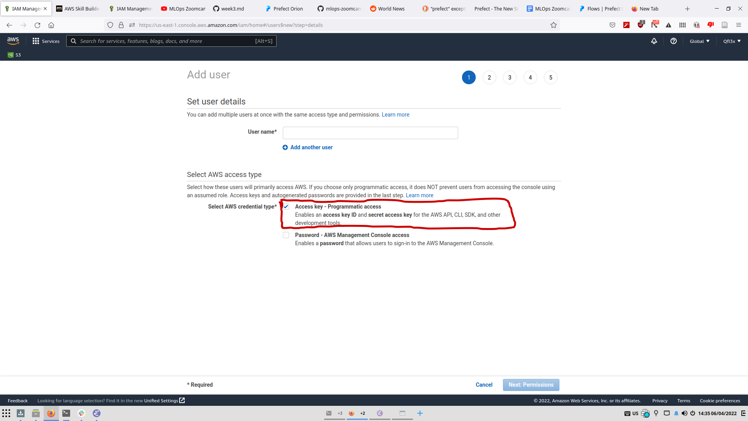Click the help question mark icon
Screen dimensions: 748x421
[x=673, y=41]
